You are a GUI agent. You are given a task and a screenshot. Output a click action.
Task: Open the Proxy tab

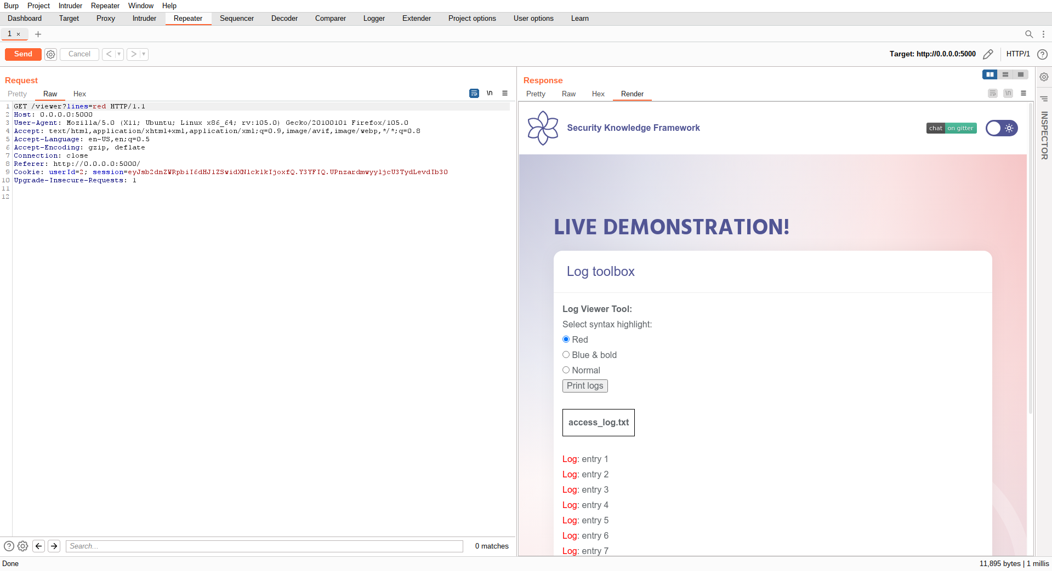(x=106, y=19)
